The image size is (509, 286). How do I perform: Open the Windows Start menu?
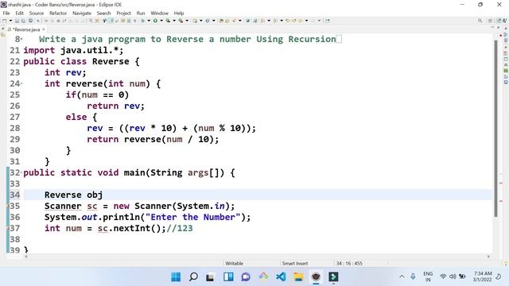(x=176, y=277)
